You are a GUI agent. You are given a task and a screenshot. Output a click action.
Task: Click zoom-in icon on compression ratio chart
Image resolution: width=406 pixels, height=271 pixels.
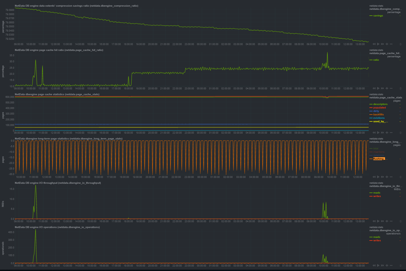(387, 44)
